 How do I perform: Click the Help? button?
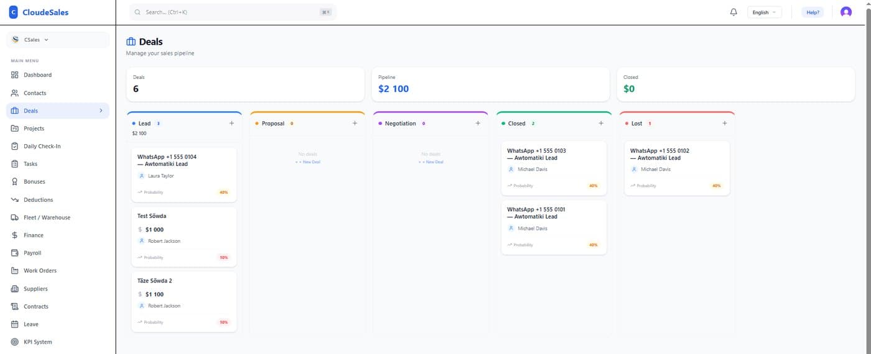click(x=813, y=12)
